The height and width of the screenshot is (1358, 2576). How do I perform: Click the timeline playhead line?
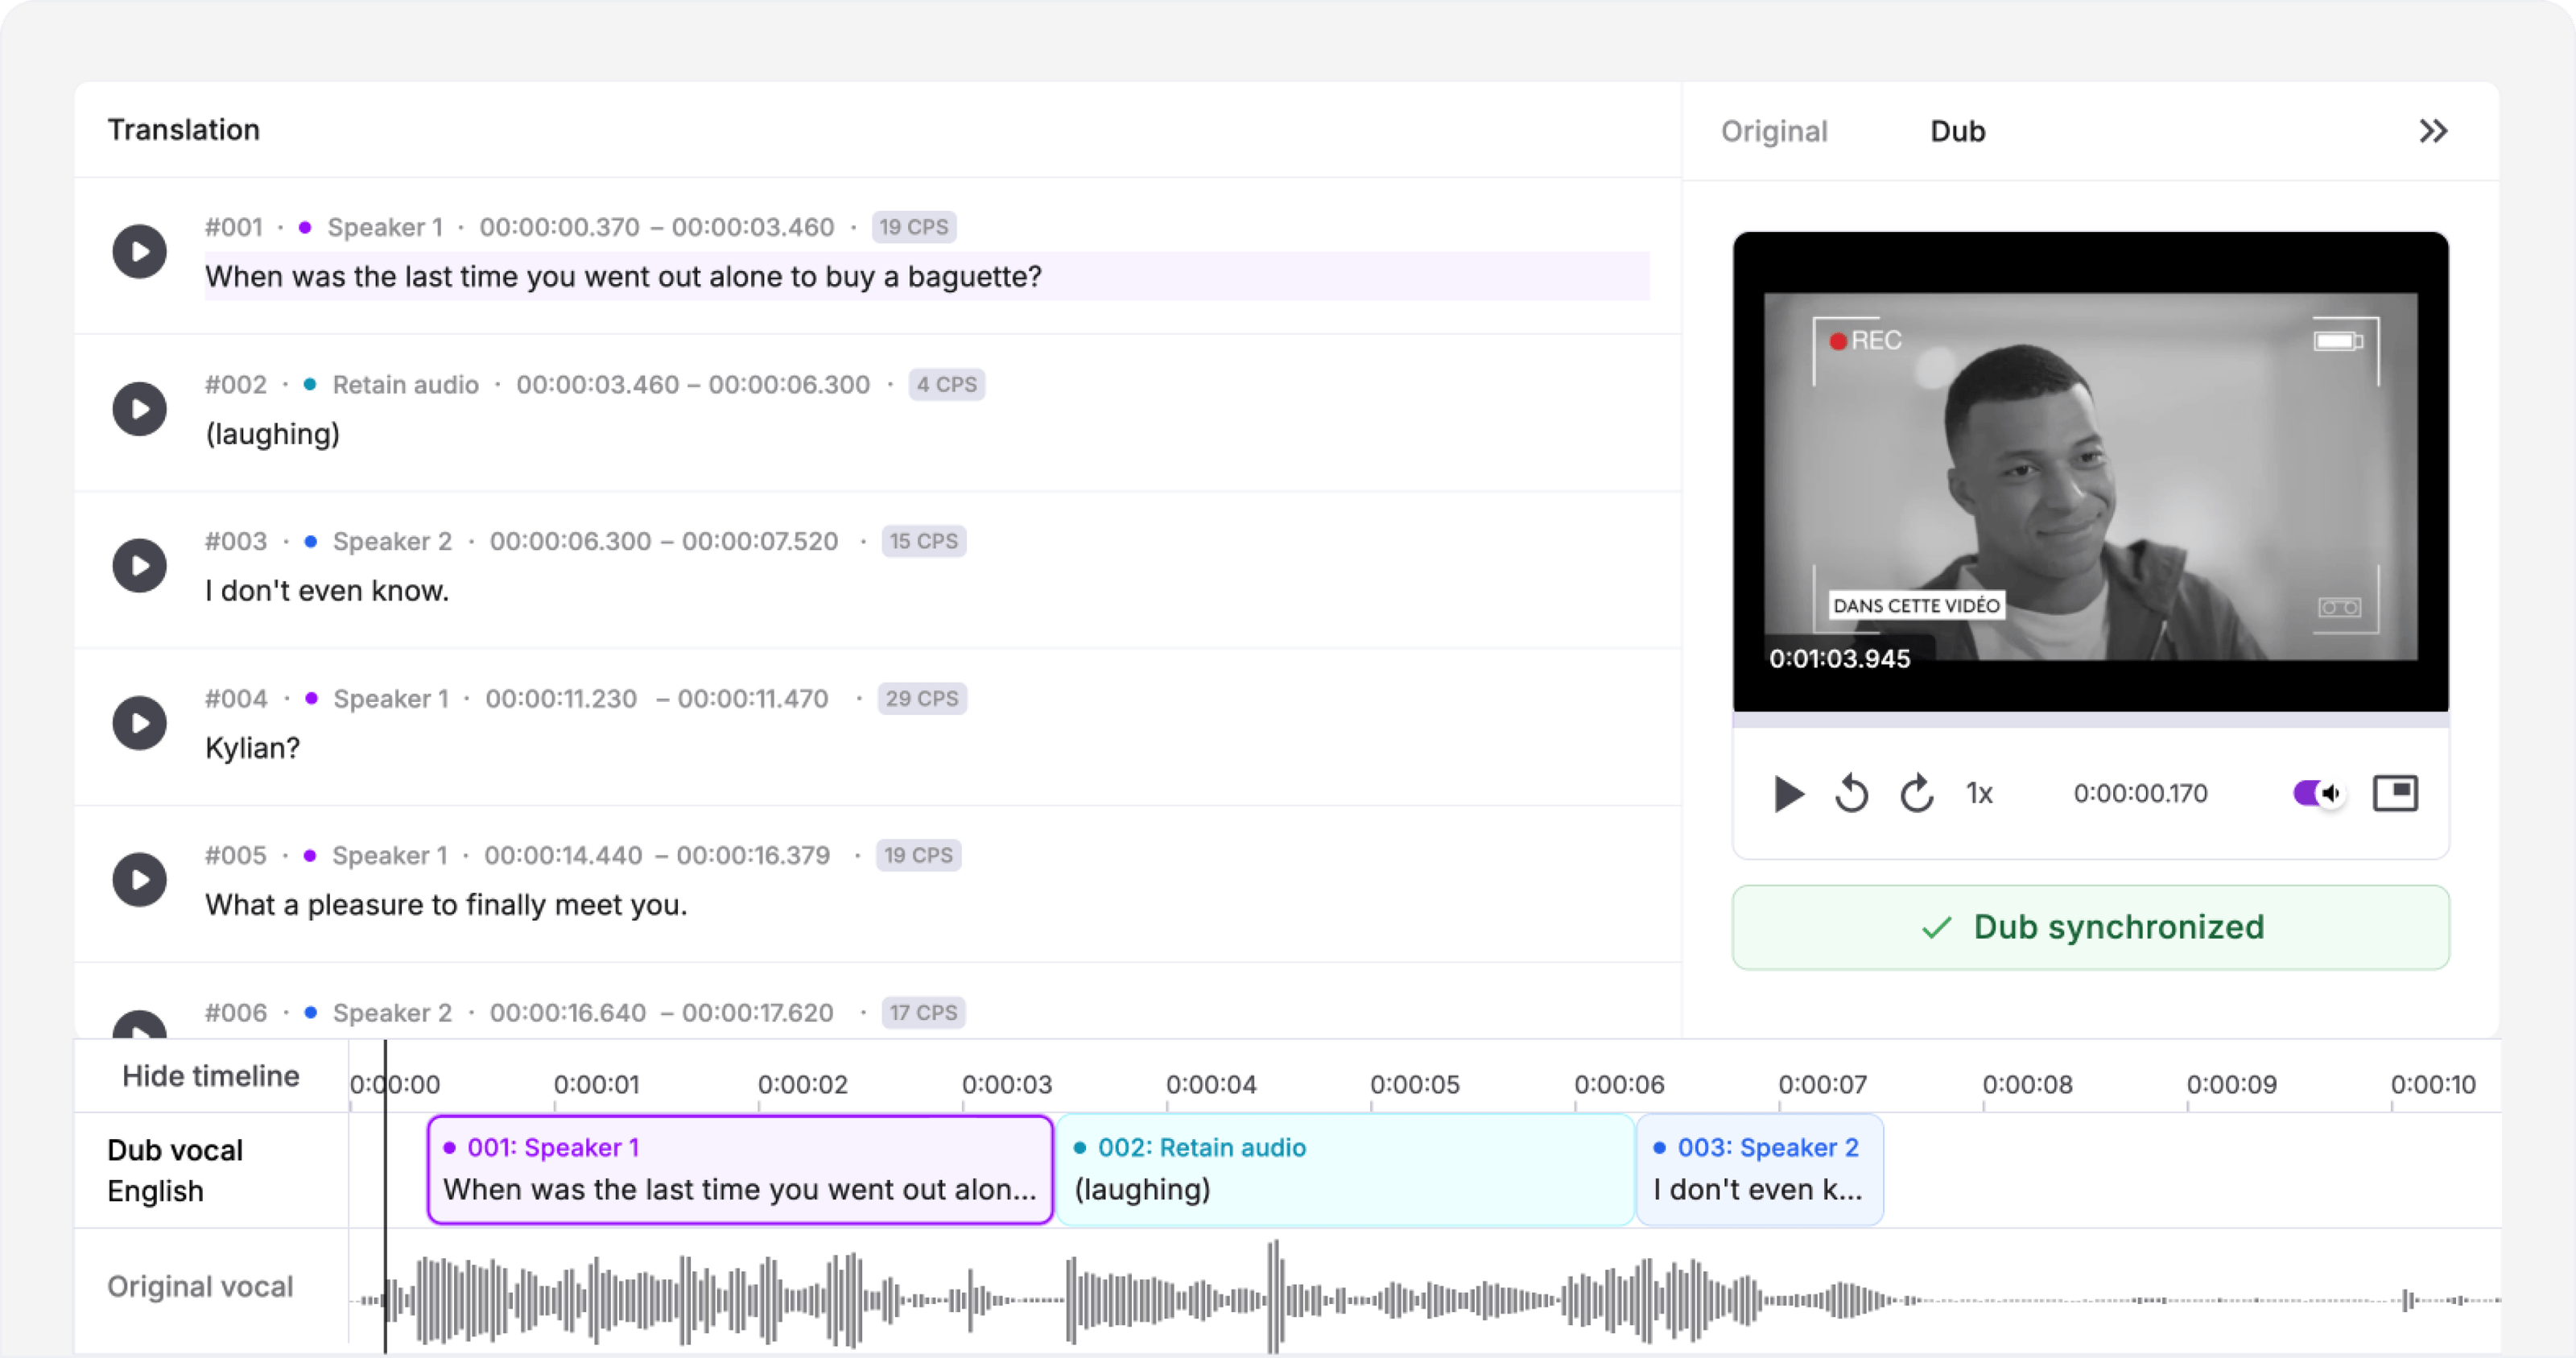385,1197
